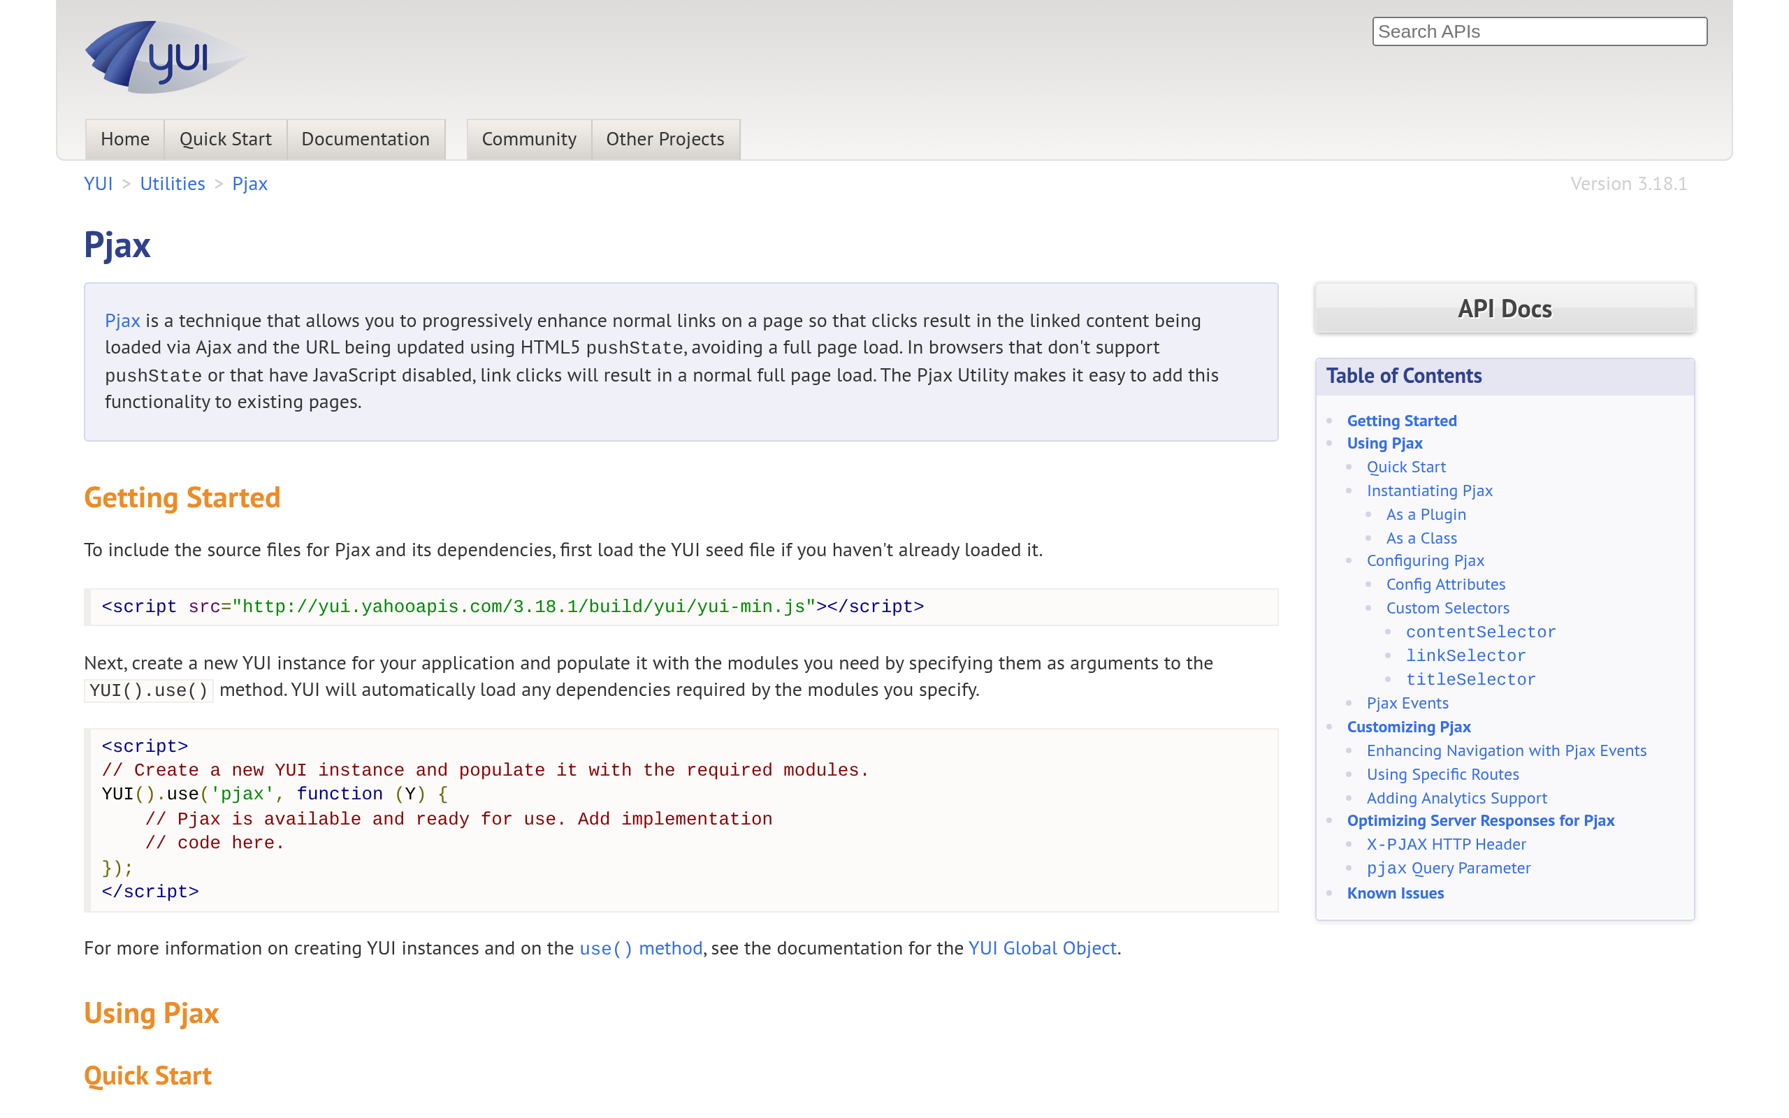The image size is (1789, 1118).
Task: Open Enhancing Navigation with Pjax Events link
Action: click(1507, 750)
